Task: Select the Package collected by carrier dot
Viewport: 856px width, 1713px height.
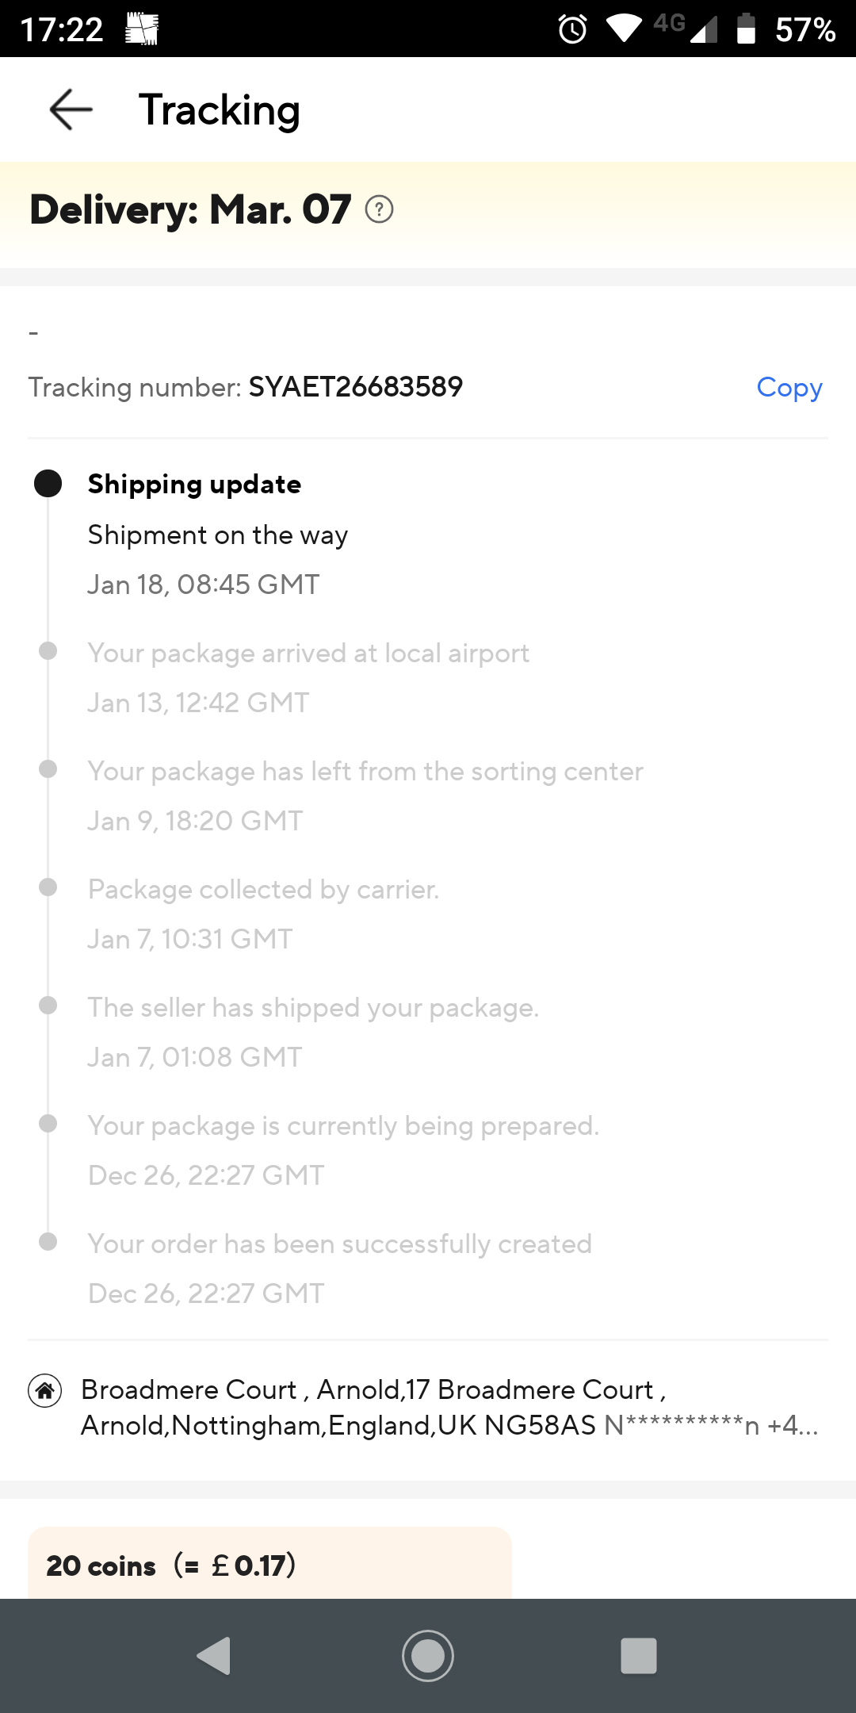Action: tap(48, 887)
